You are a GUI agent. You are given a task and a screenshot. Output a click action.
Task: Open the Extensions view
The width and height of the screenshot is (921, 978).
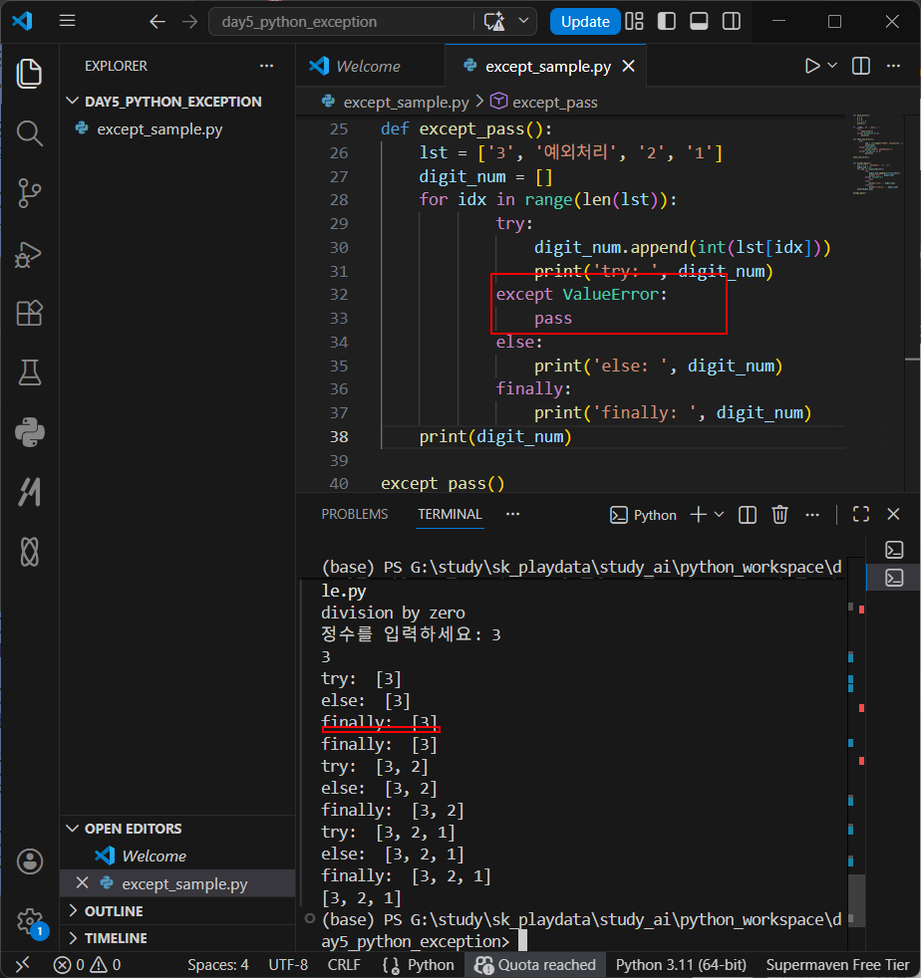pos(29,313)
